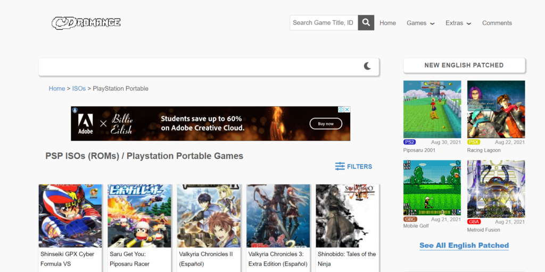
Task: Click NEW ENGLISH PATCHED header
Action: pos(464,65)
